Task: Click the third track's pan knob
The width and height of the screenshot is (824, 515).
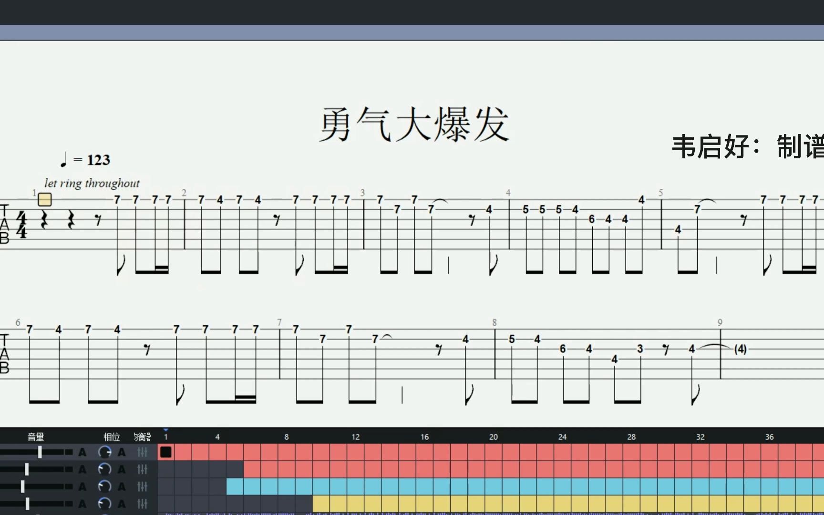Action: pyautogui.click(x=104, y=486)
